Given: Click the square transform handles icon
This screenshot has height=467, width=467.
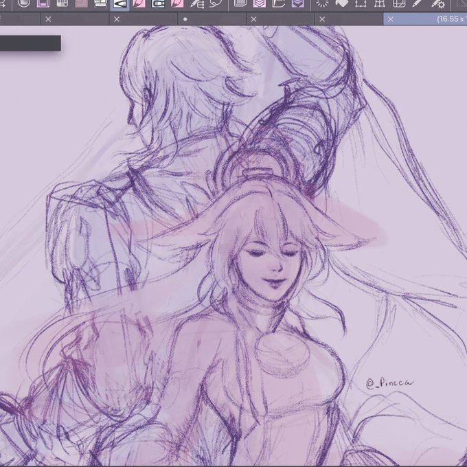Looking at the screenshot, I should (x=361, y=3).
